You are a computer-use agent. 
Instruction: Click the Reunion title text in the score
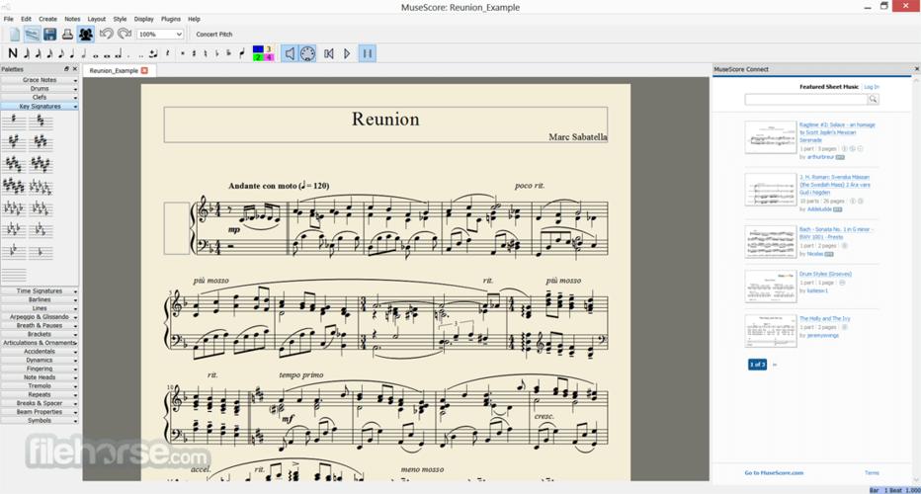pos(385,119)
